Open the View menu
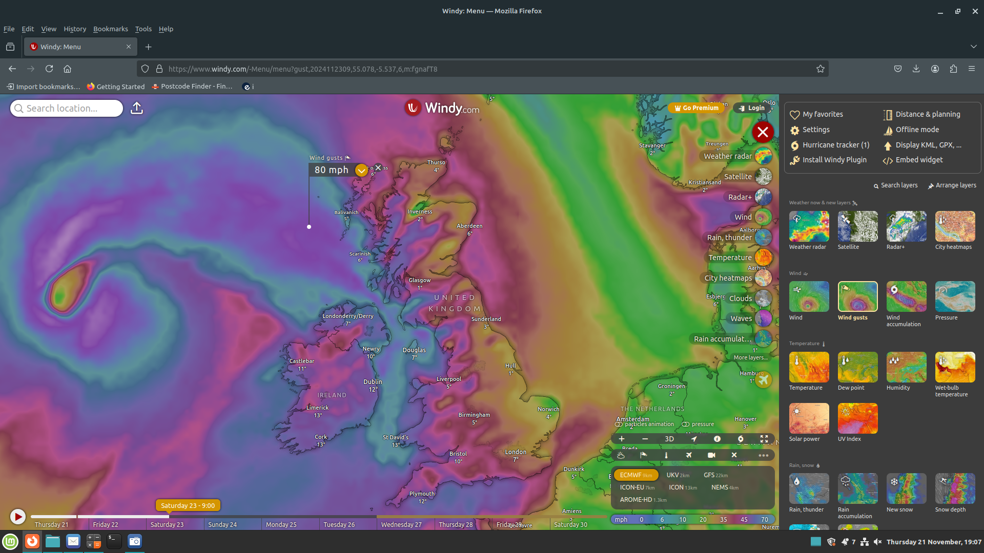This screenshot has width=984, height=553. (49, 29)
